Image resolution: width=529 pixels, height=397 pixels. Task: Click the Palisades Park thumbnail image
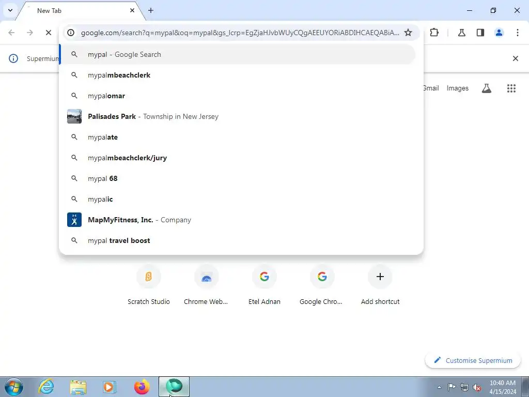pyautogui.click(x=74, y=116)
